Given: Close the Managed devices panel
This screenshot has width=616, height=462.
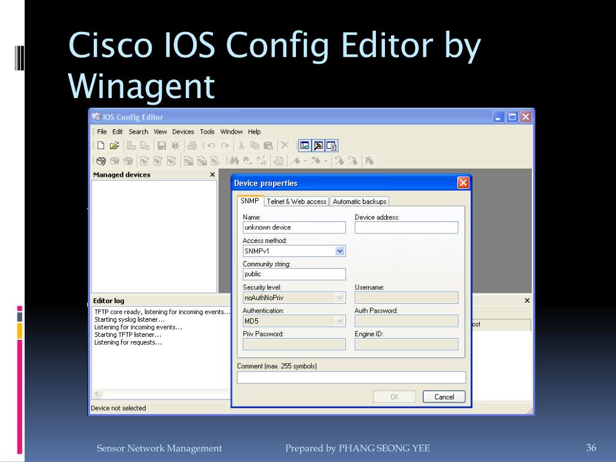Looking at the screenshot, I should [212, 174].
